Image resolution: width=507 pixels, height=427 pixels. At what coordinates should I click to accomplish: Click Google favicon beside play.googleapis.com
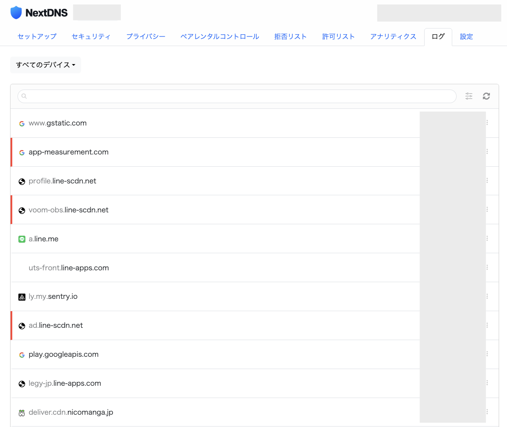(21, 355)
